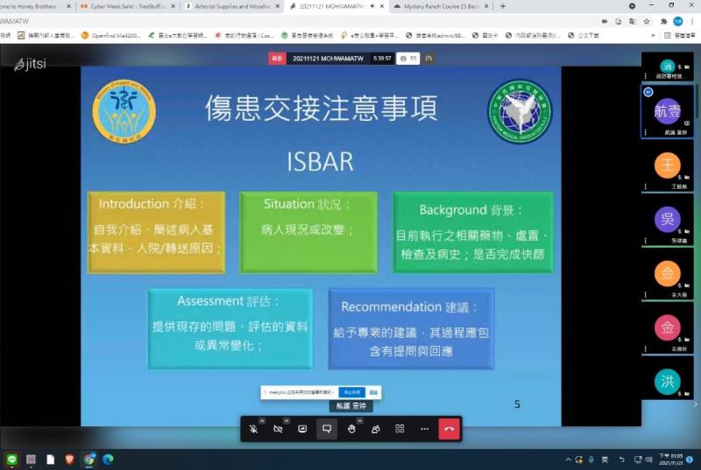Screen dimensions: 701x470
Task: Hang up with the red phone button
Action: click(449, 429)
